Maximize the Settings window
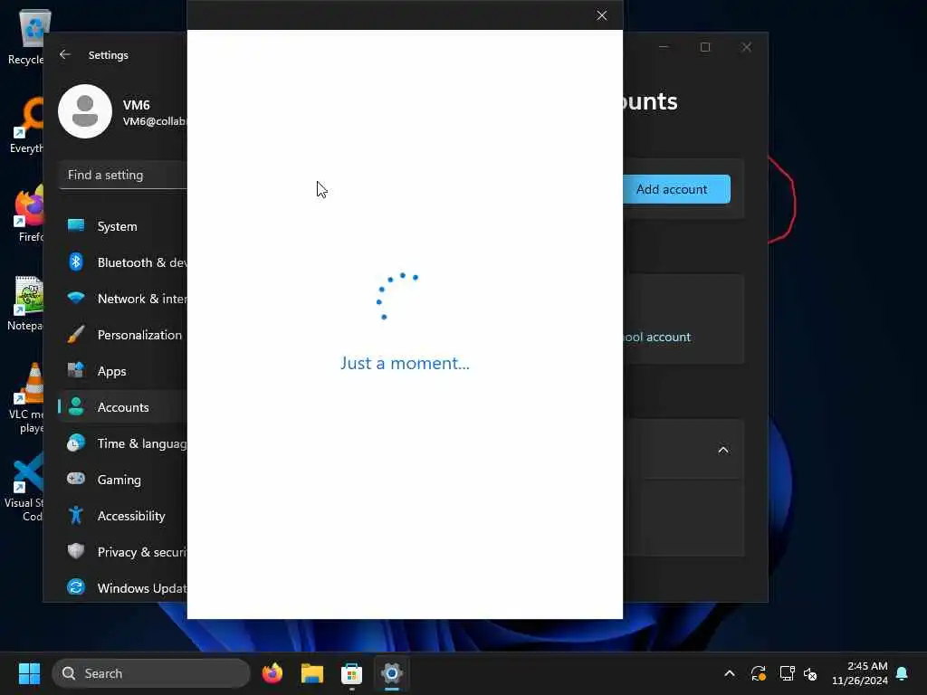The height and width of the screenshot is (695, 927). [x=705, y=47]
